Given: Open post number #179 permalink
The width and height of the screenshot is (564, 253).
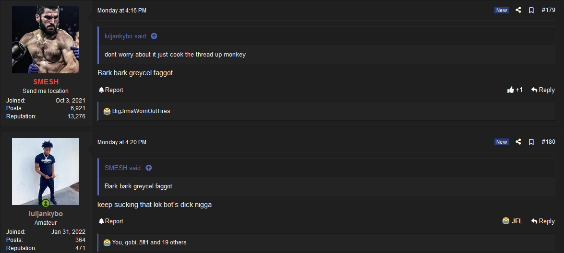Looking at the screenshot, I should click(x=549, y=11).
